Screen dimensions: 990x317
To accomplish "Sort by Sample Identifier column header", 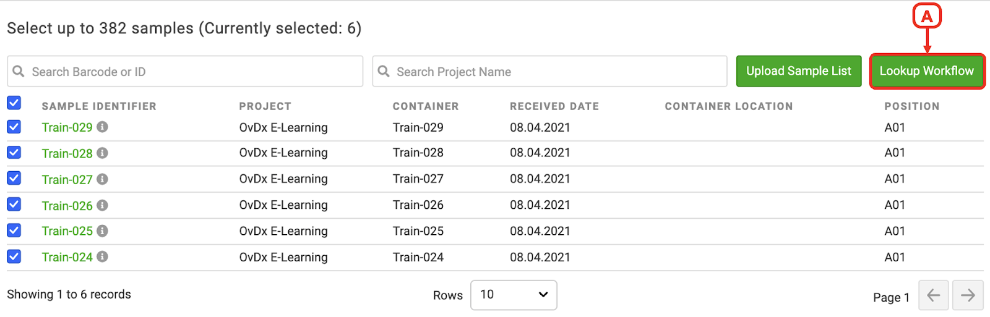I will [x=99, y=106].
